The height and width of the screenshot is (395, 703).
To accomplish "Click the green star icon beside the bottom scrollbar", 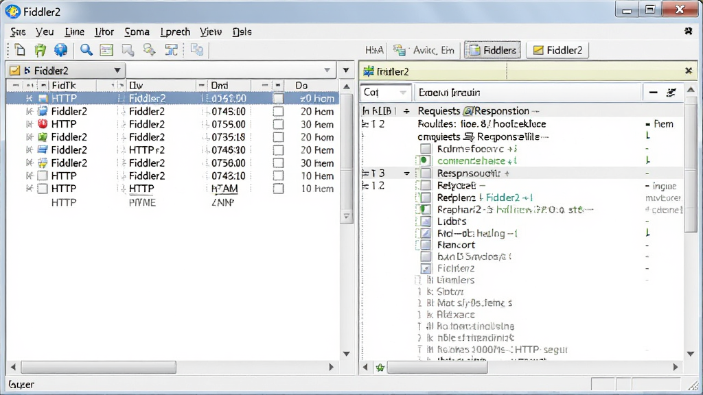I will click(380, 368).
